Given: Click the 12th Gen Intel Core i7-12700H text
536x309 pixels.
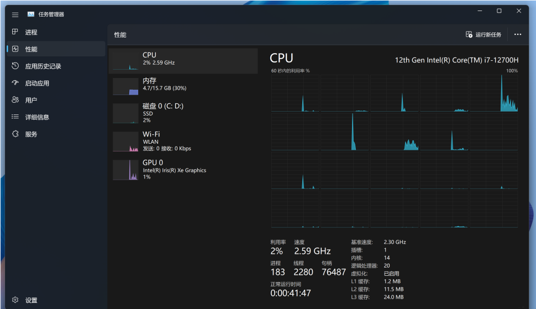Looking at the screenshot, I should click(x=456, y=60).
